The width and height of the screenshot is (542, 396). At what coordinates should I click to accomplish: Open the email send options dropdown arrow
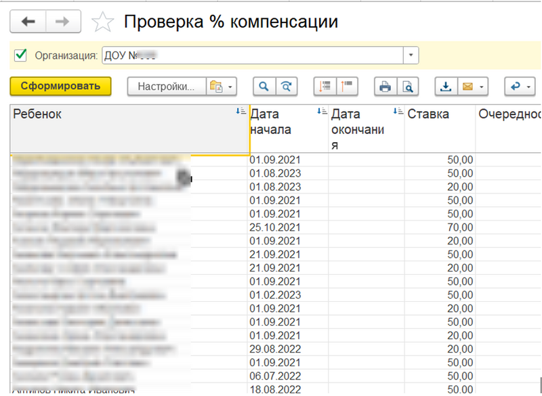point(482,87)
